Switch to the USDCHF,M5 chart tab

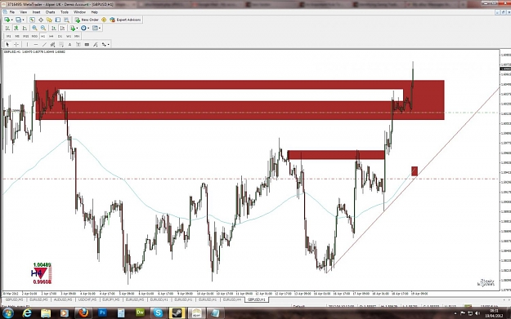tap(87, 299)
